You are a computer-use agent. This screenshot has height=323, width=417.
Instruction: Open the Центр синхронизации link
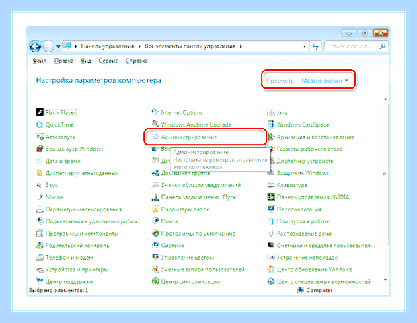coord(191,281)
